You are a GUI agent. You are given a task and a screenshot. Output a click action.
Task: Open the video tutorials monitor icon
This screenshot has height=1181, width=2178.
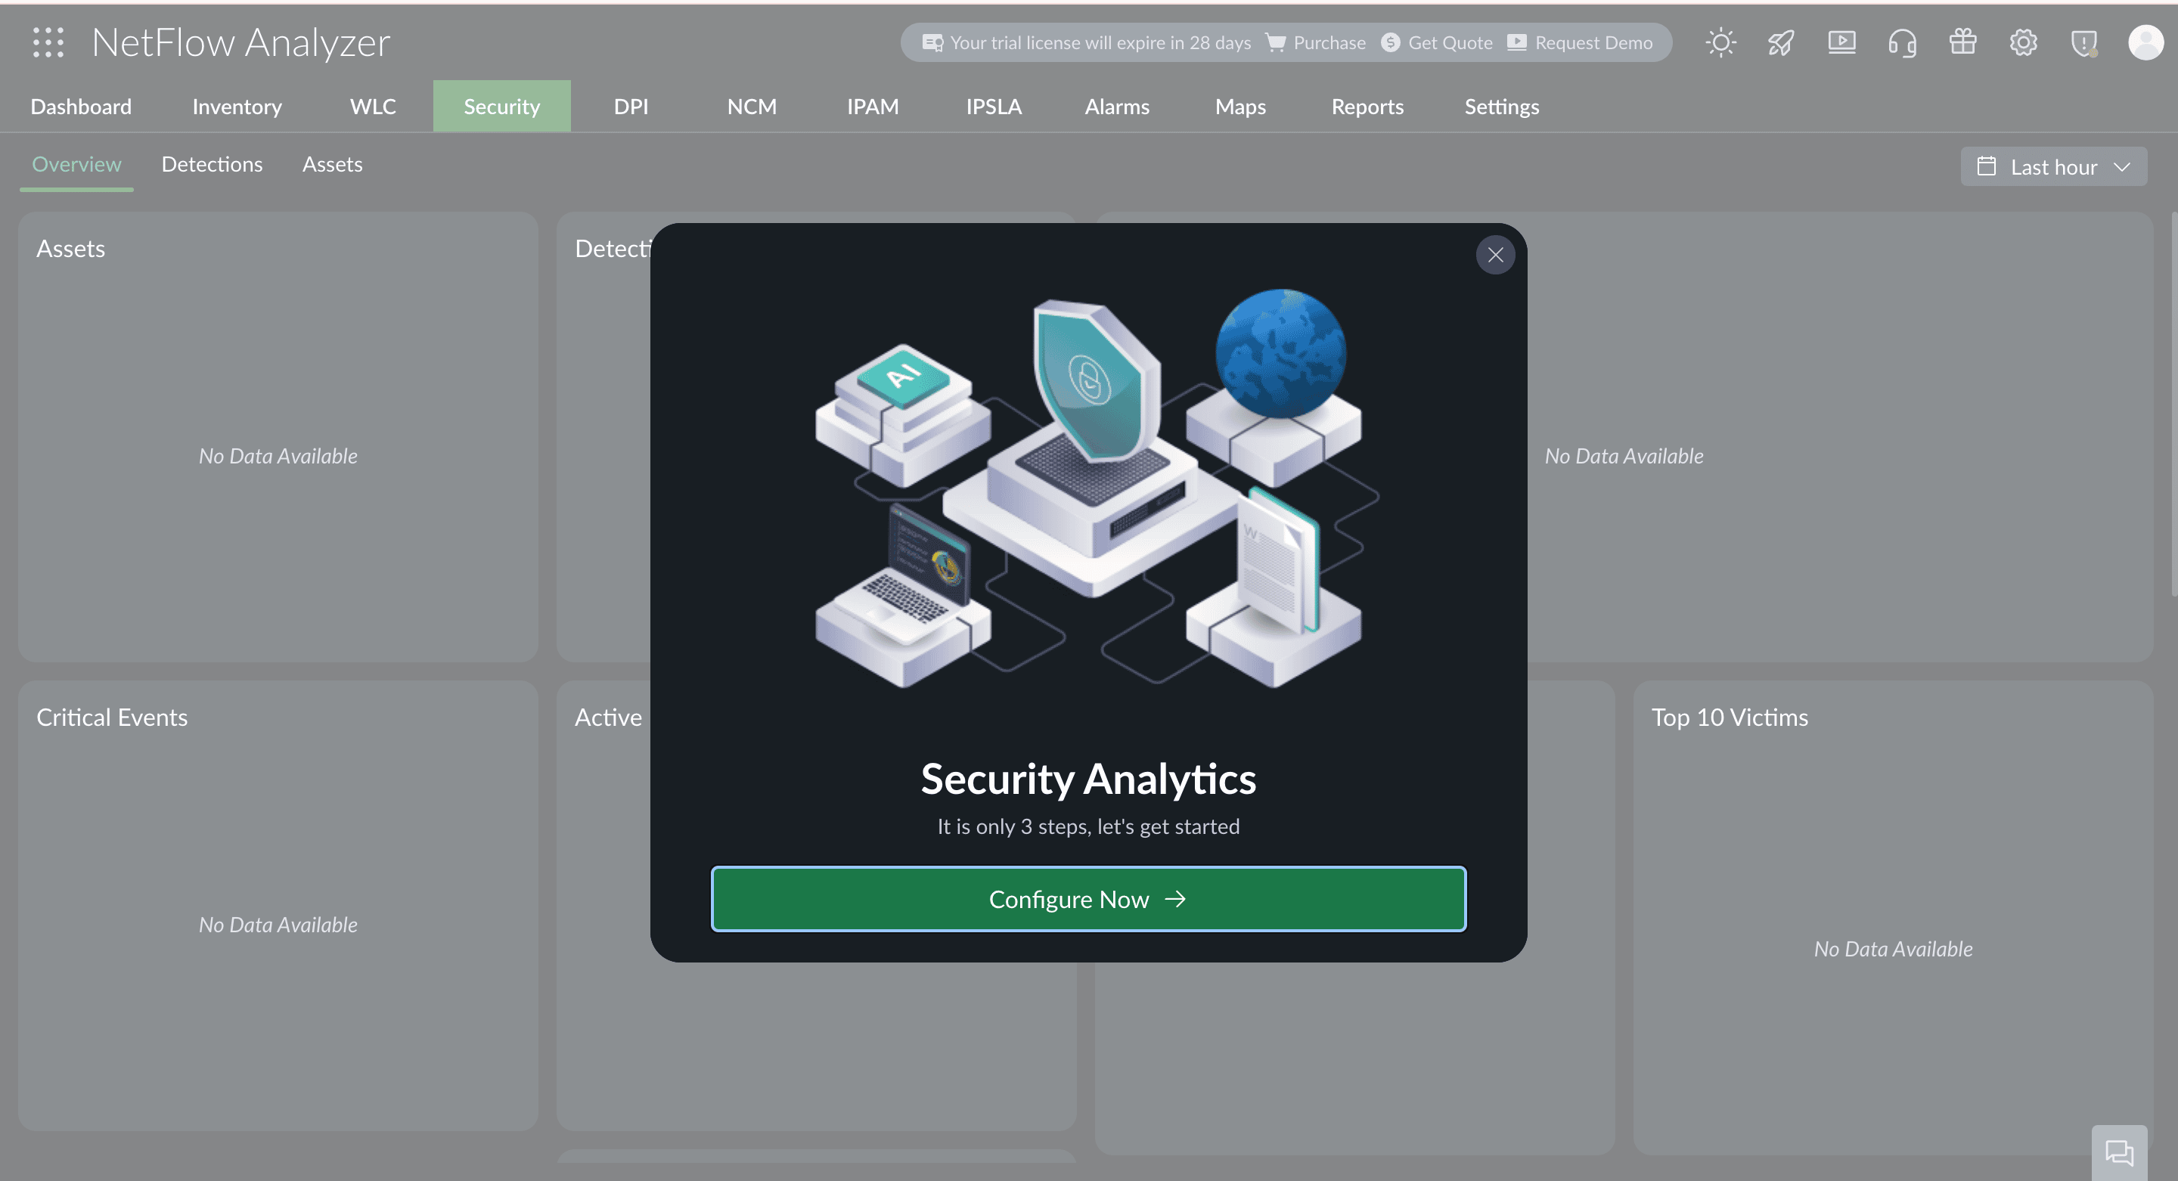(1841, 42)
